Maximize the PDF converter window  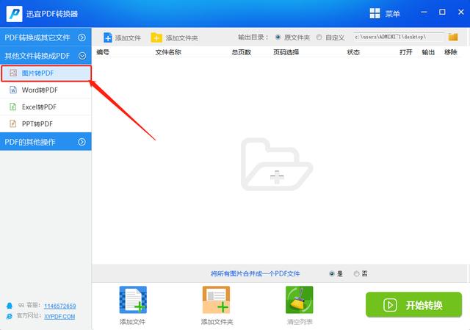click(442, 12)
